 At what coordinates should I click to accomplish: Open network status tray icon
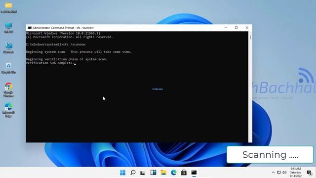point(279,173)
